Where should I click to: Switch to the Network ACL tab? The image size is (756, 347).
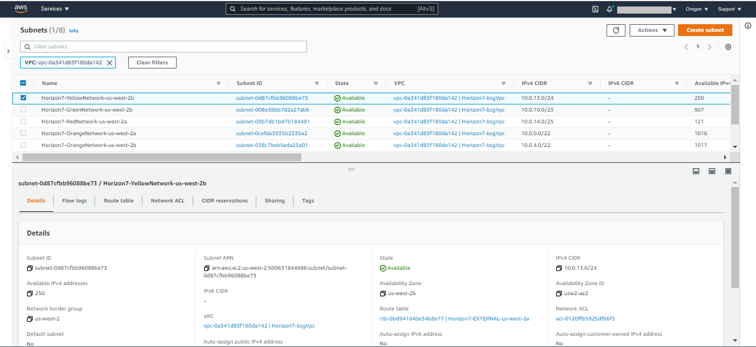tap(167, 201)
